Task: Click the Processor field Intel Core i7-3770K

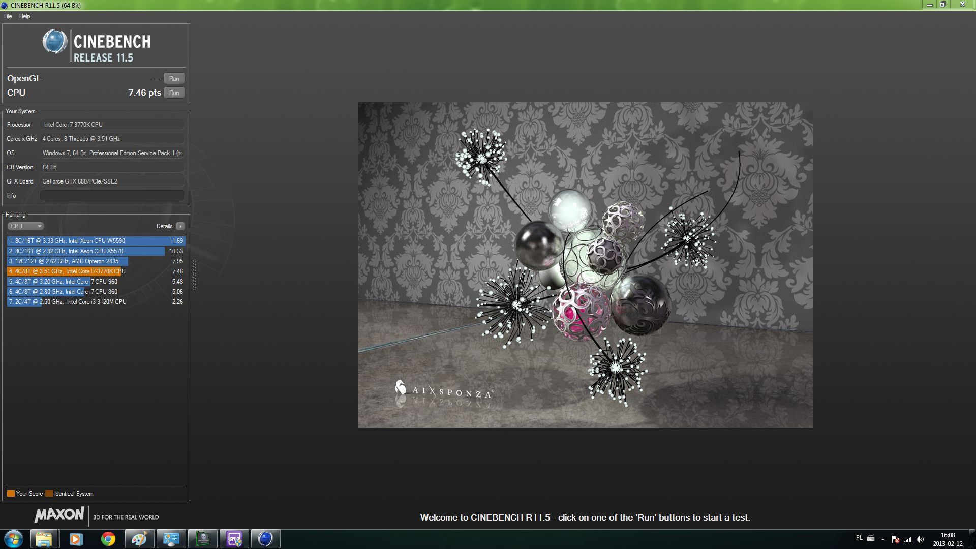Action: click(x=112, y=125)
